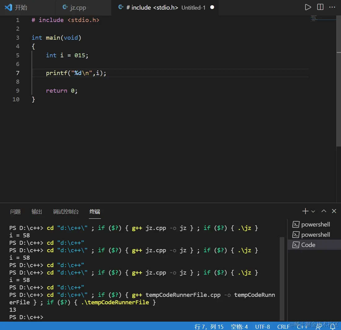Click the cursor position 行 7, 列 15

(209, 327)
